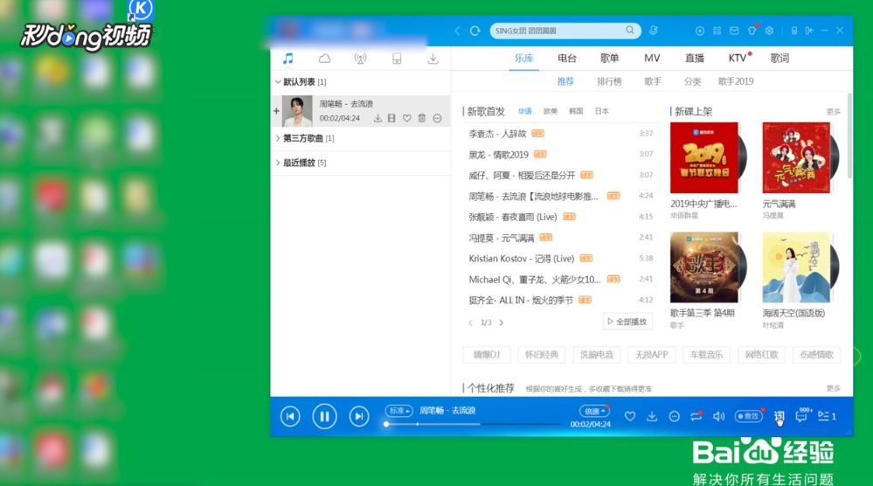The image size is (873, 486).
Task: Open the cloud music tab icon
Action: (324, 59)
